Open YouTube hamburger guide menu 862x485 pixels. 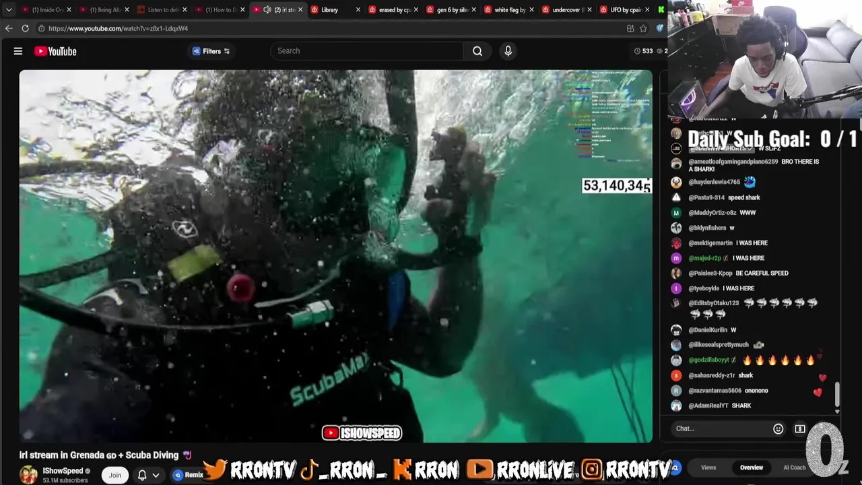click(18, 51)
